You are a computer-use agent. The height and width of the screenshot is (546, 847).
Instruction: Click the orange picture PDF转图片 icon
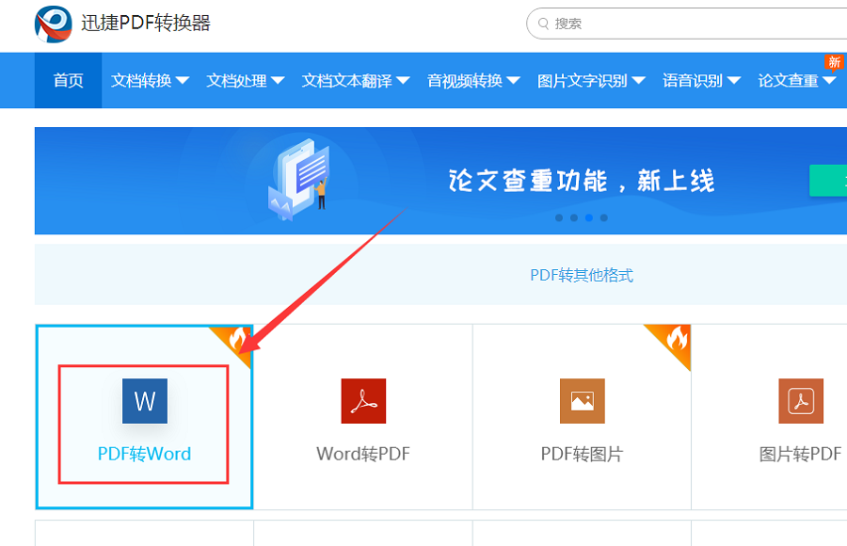click(583, 401)
